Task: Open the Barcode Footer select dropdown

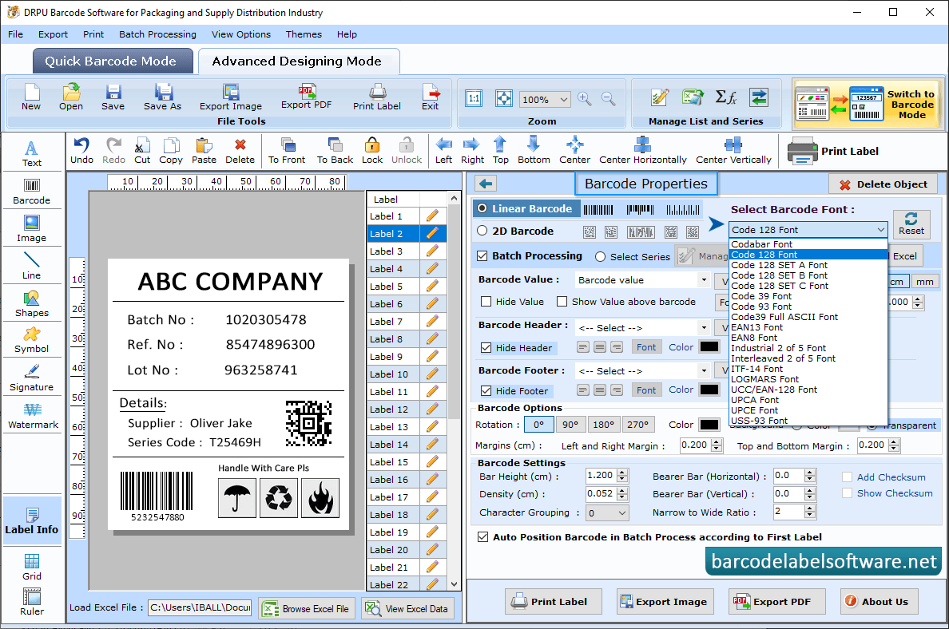Action: coord(703,370)
